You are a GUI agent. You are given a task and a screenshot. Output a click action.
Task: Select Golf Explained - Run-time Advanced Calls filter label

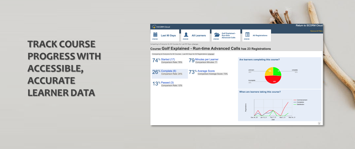click(x=229, y=35)
